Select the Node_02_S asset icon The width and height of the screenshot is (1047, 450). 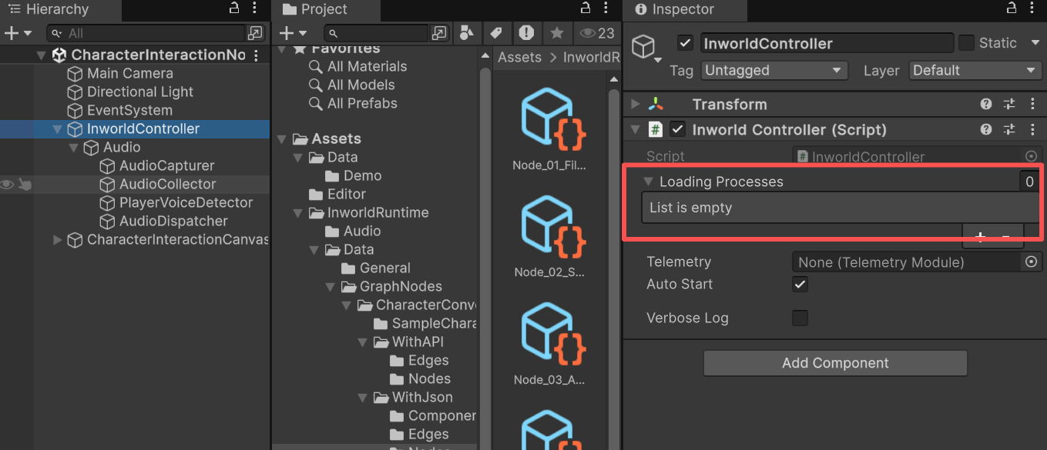(x=555, y=225)
